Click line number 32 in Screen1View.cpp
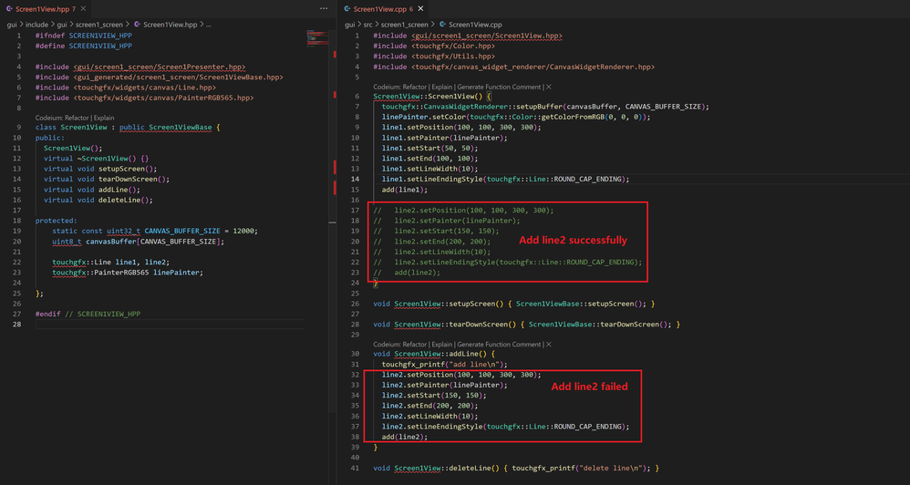Screen dimensions: 910x485 click(356, 375)
